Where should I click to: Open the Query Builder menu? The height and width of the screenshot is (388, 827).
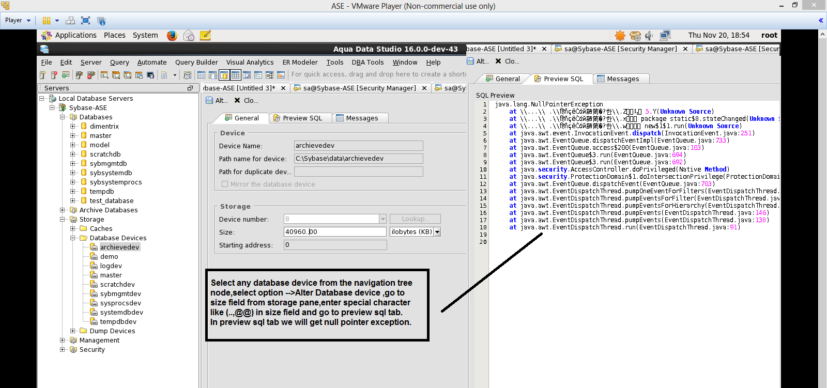(x=196, y=63)
